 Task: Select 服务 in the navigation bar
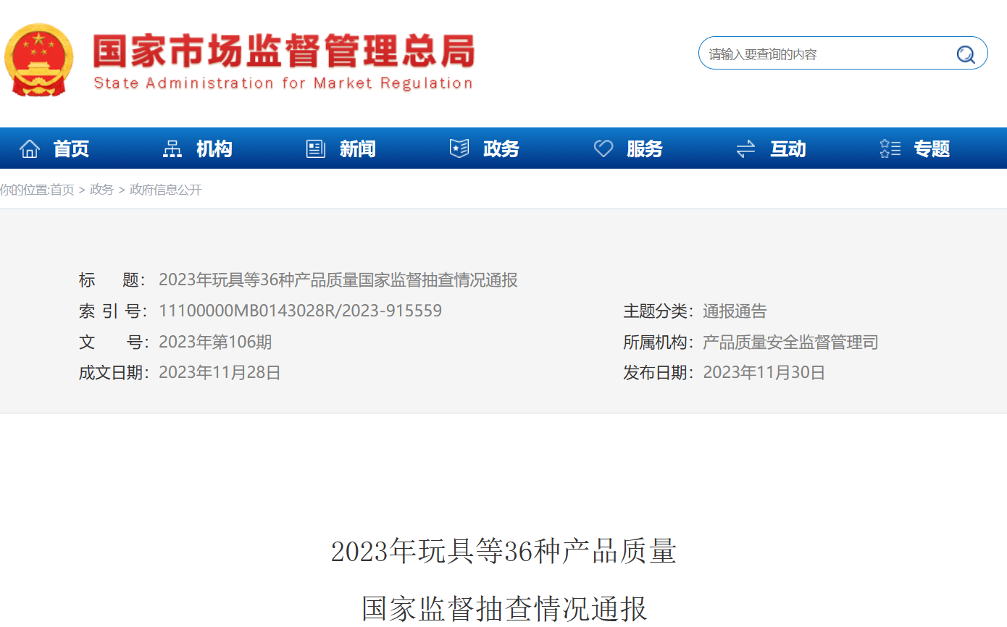[x=645, y=149]
